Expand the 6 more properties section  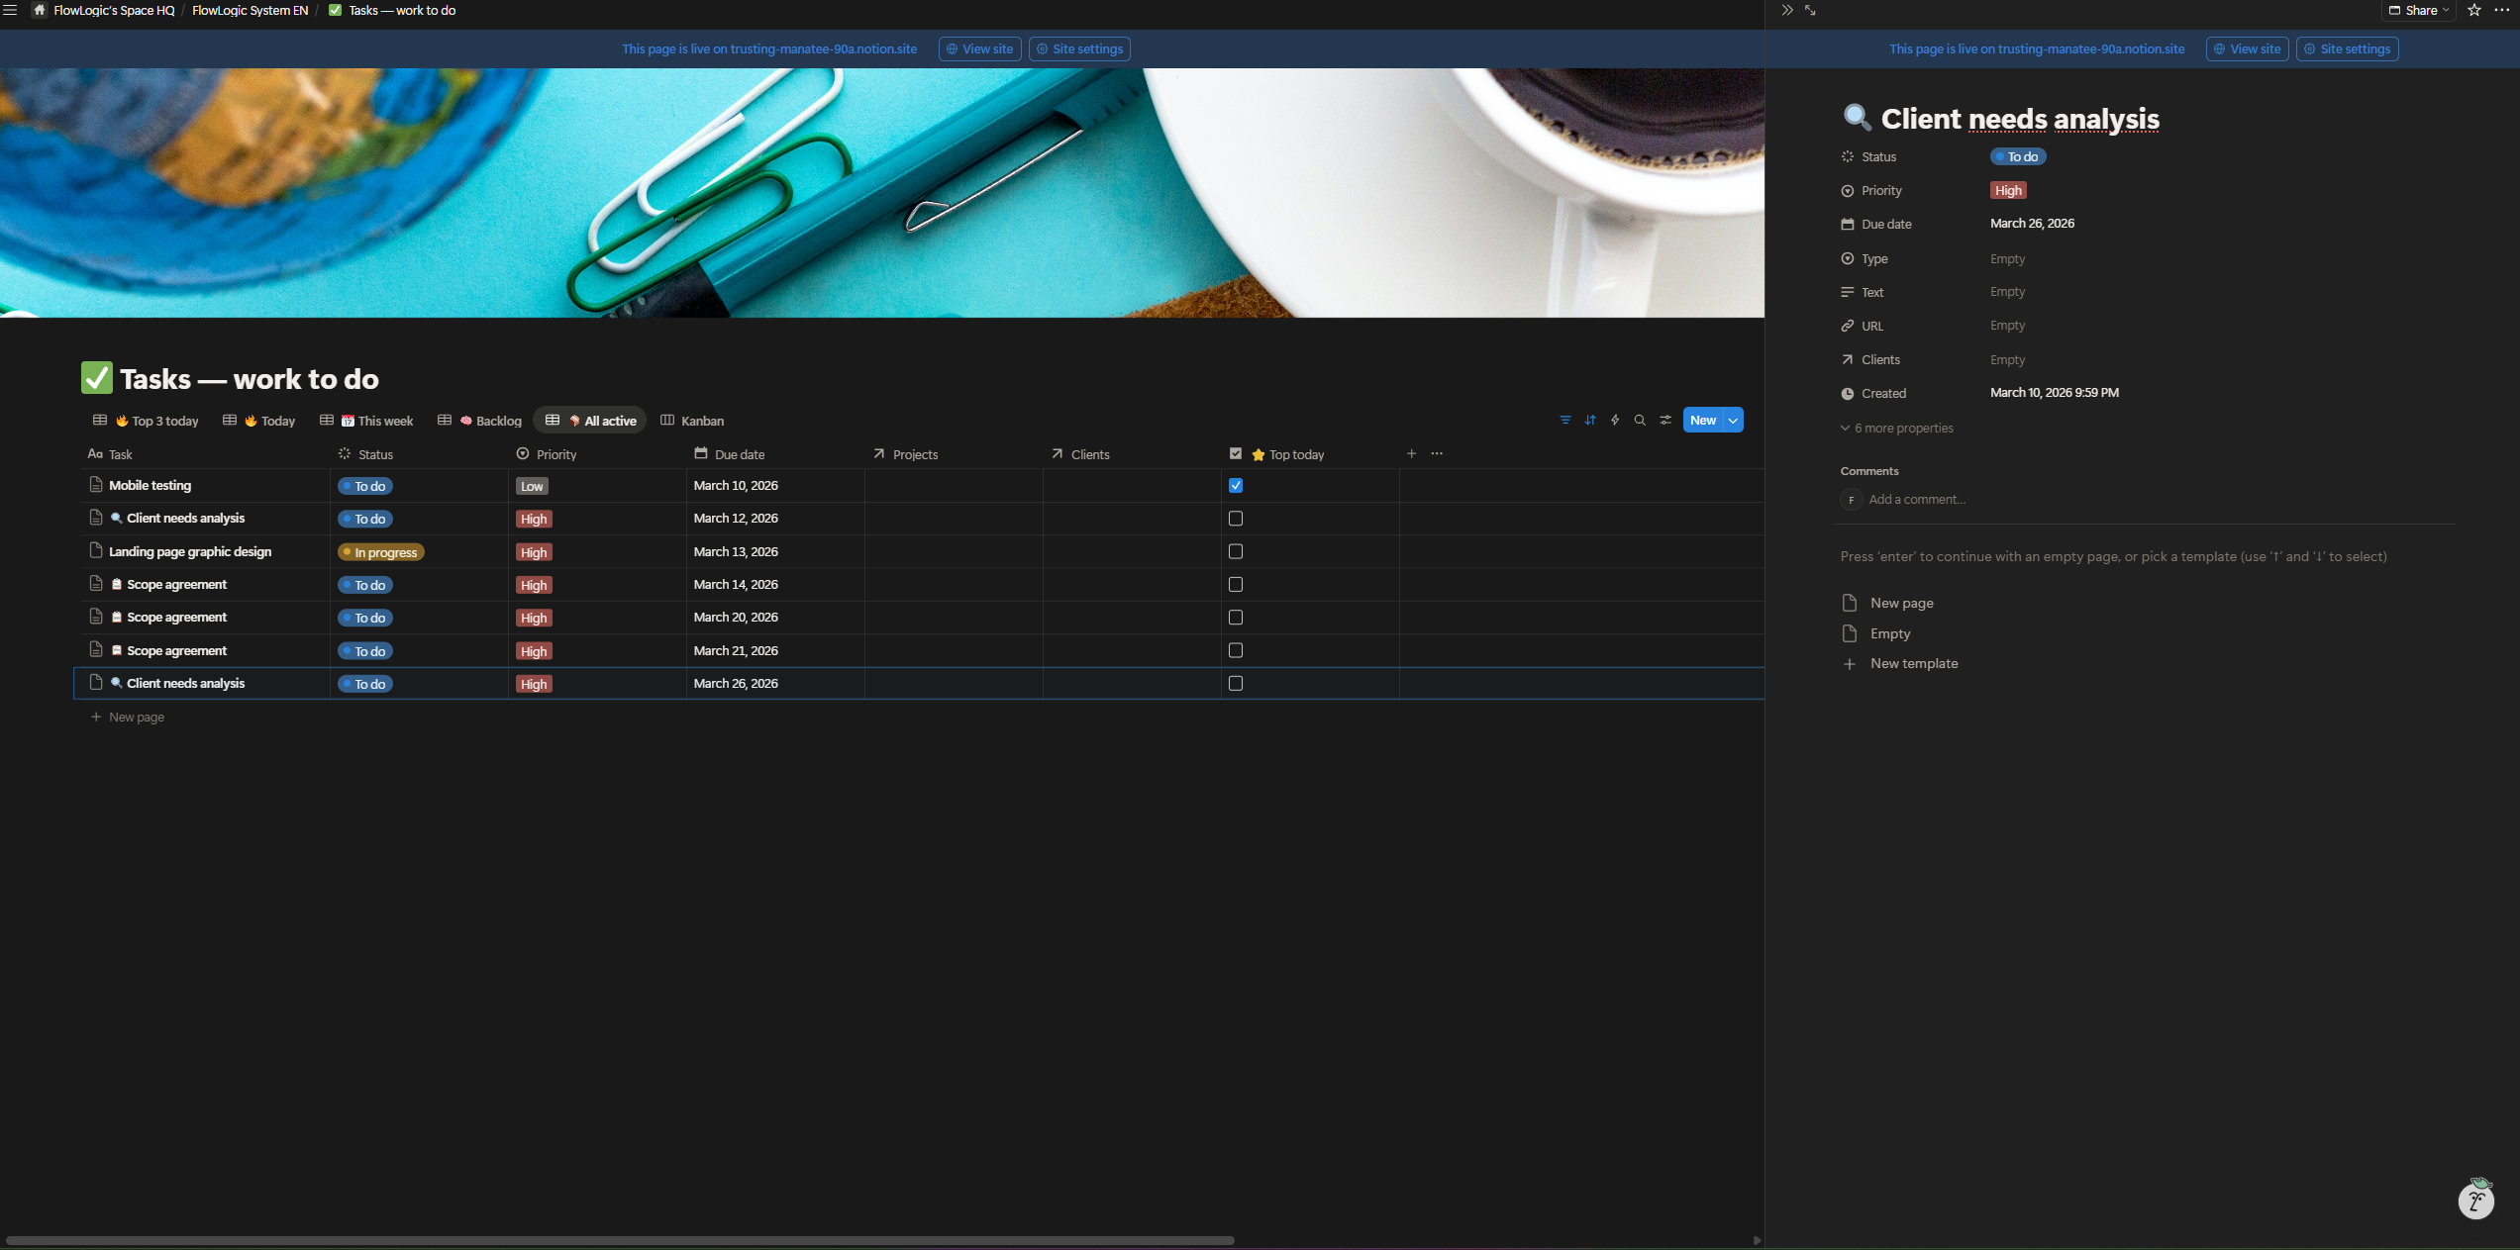1896,428
